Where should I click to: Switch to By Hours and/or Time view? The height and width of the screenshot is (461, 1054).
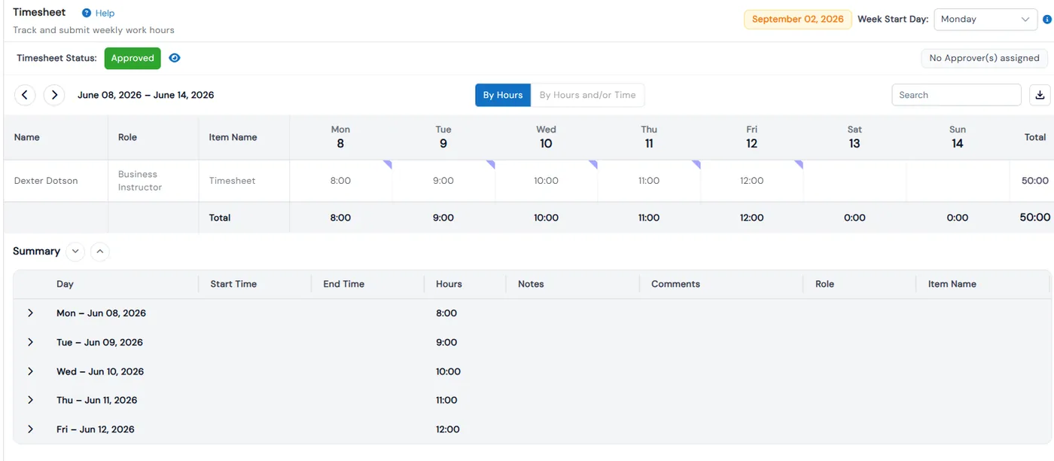click(588, 95)
